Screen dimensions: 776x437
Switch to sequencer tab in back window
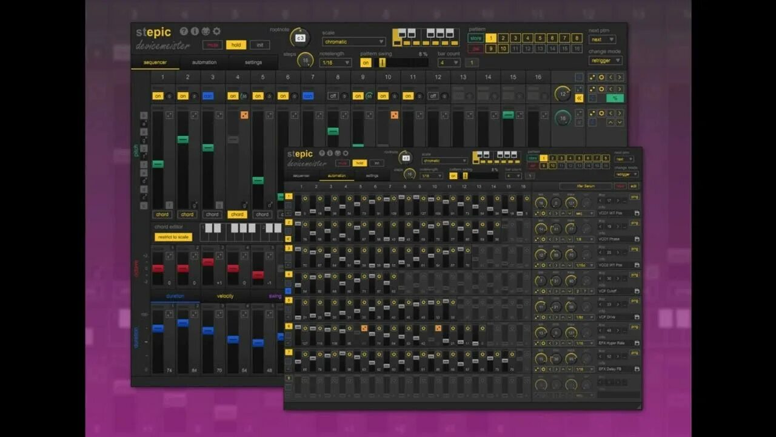click(x=155, y=63)
